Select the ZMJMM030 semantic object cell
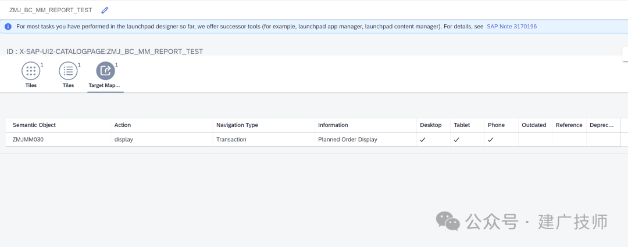Image resolution: width=628 pixels, height=247 pixels. tap(58, 140)
